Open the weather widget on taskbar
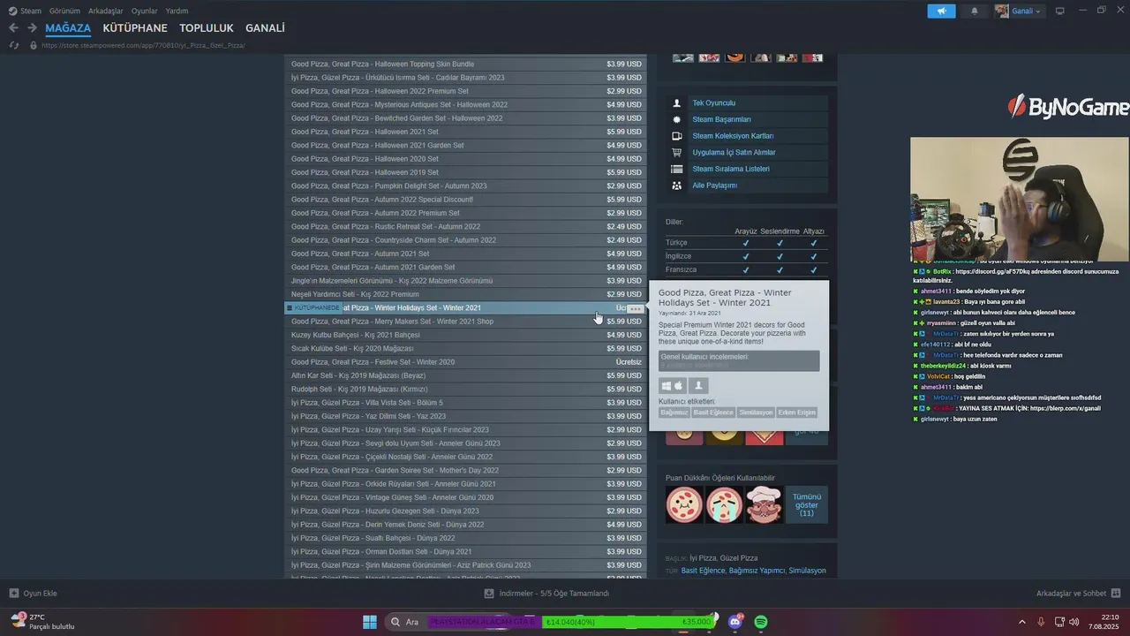This screenshot has height=636, width=1130. [x=42, y=622]
